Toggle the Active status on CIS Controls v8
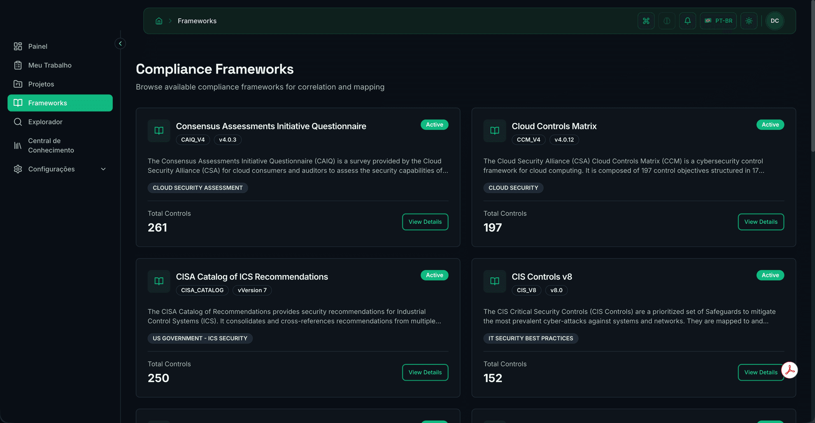815x423 pixels. (770, 275)
